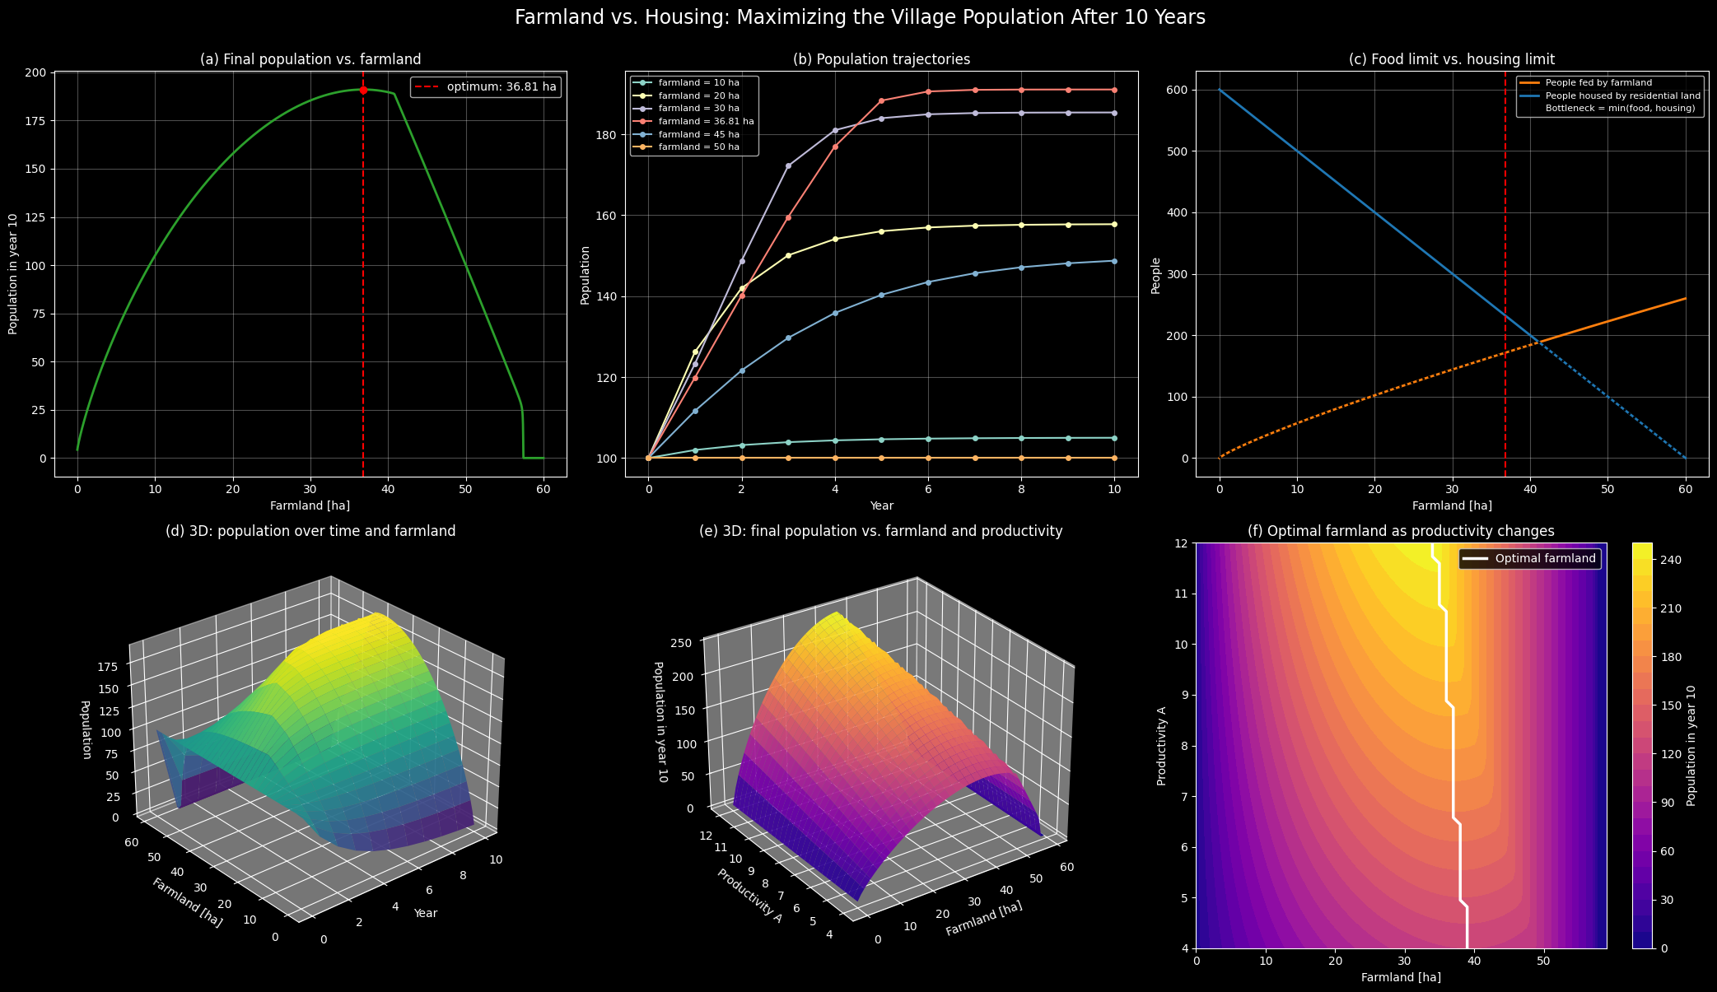Click 'Bottleneck = min(food, housing)' legend text
Screen dimensions: 1717x992
click(x=1620, y=109)
